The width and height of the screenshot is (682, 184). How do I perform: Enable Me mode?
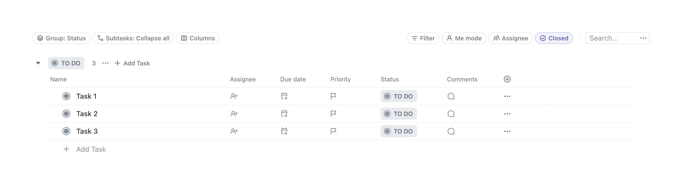click(x=464, y=38)
